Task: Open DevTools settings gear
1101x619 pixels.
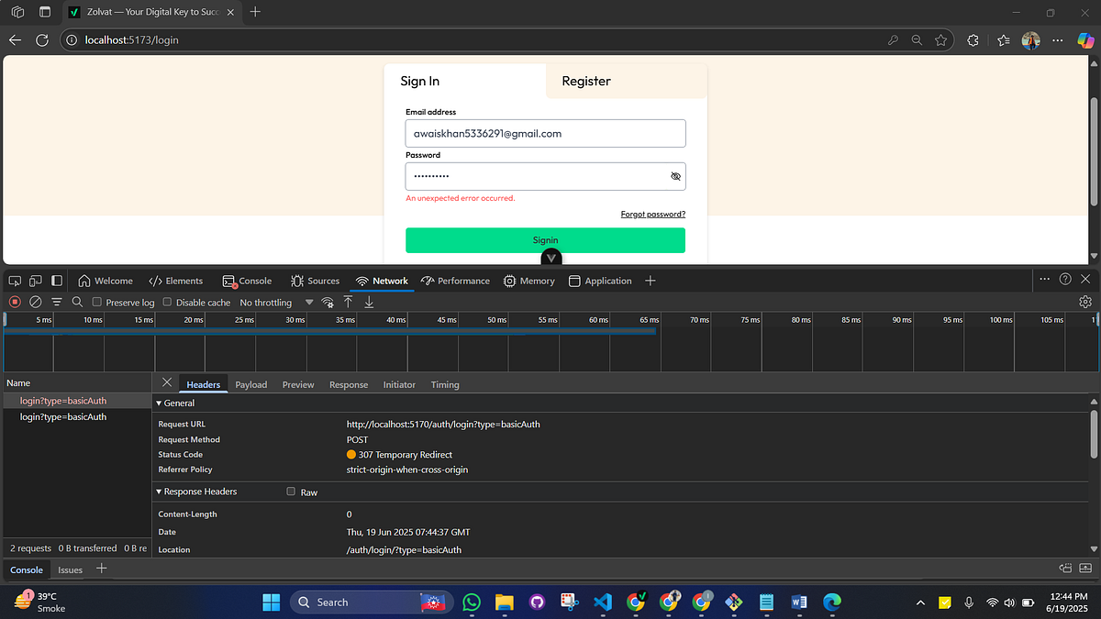Action: pyautogui.click(x=1084, y=301)
